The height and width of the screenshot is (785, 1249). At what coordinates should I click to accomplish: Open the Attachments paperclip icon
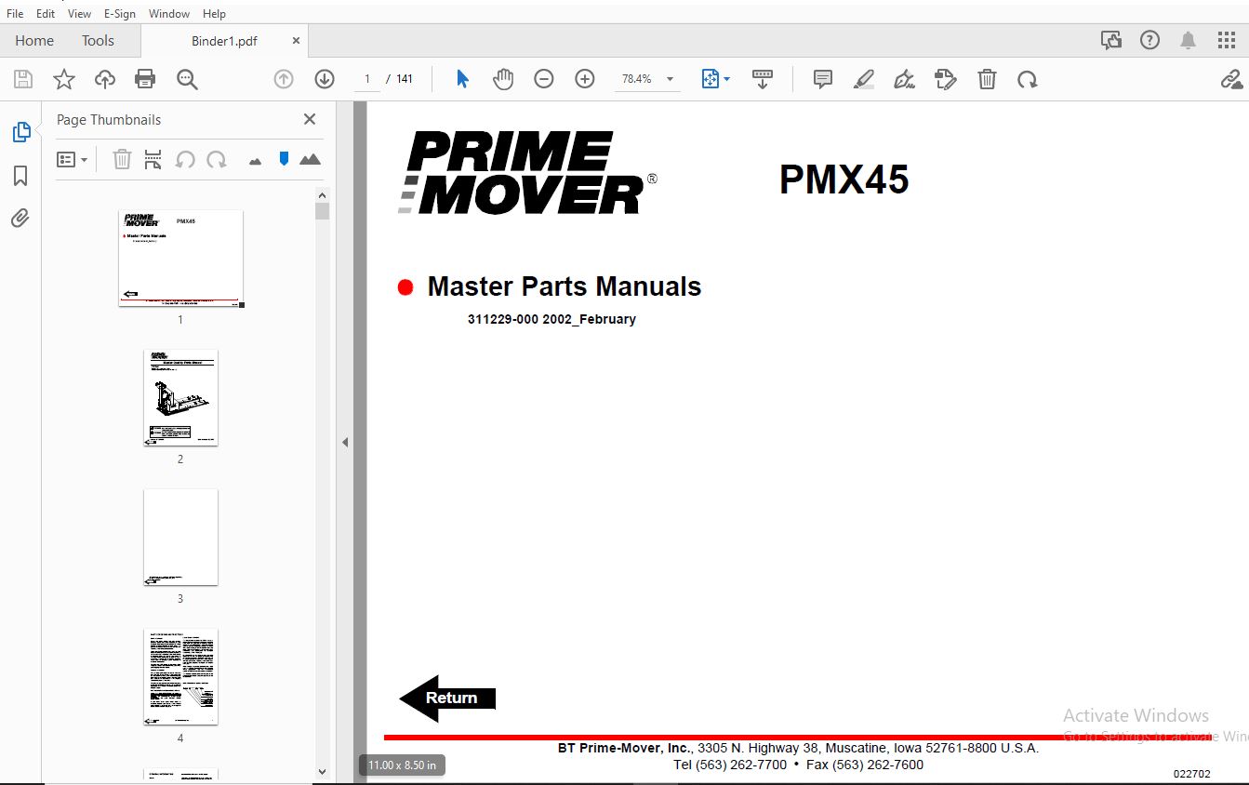coord(20,219)
